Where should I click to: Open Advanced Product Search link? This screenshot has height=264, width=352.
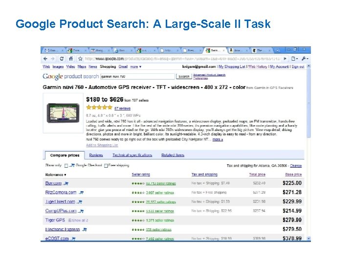point(209,75)
